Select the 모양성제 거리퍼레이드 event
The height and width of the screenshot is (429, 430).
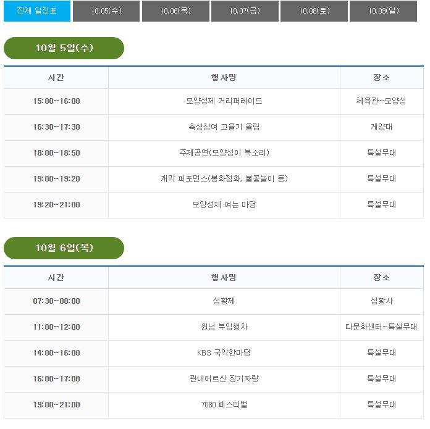224,101
